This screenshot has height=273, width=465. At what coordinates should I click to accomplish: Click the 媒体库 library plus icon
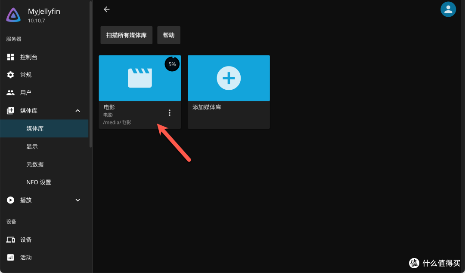[10, 111]
